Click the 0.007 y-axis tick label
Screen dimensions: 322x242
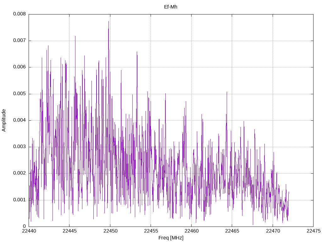[x=19, y=41]
